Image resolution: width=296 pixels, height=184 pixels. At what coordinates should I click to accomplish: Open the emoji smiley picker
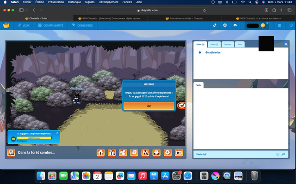pos(277,154)
